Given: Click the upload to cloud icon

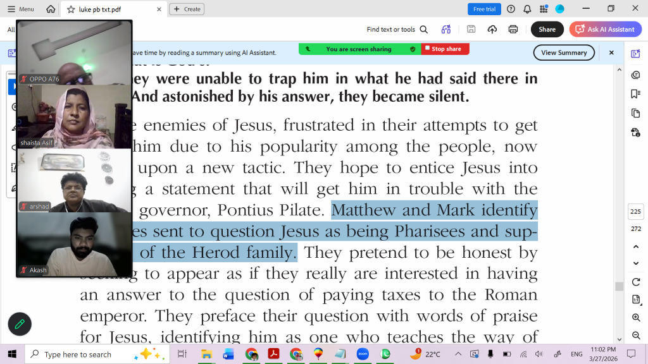Looking at the screenshot, I should pyautogui.click(x=492, y=29).
